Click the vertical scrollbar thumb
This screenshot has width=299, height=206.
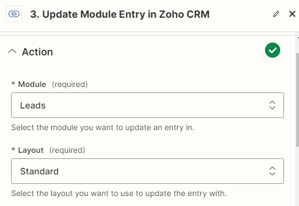[297, 100]
